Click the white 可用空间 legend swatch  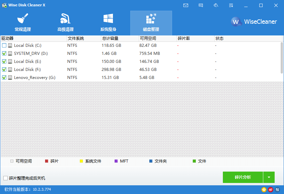click(12, 161)
